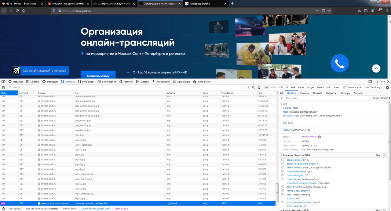Open the devtools customize menu (three dots)
Screen dimensions: 391x211
point(383,82)
